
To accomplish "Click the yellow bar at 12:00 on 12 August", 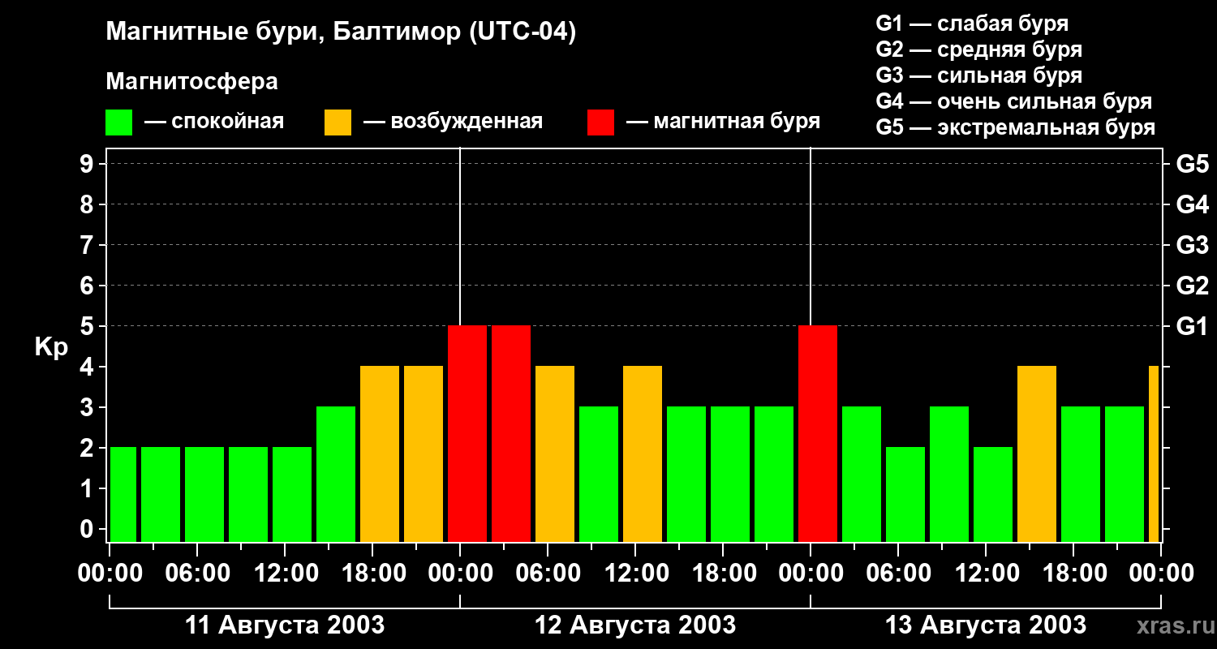I will (x=643, y=454).
